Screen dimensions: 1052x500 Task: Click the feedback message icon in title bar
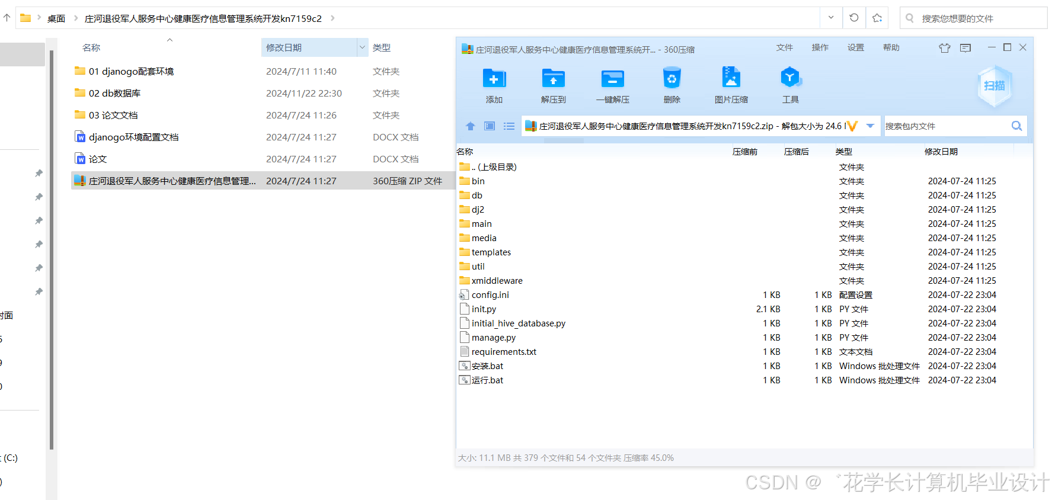[x=965, y=48]
